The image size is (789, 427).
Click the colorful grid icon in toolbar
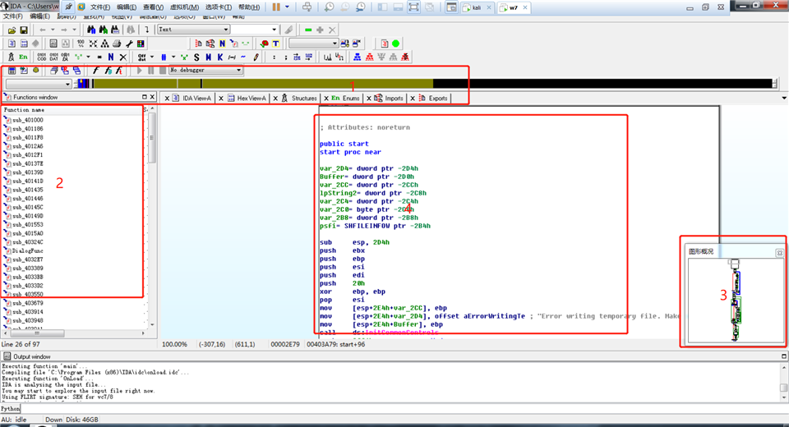coord(141,44)
